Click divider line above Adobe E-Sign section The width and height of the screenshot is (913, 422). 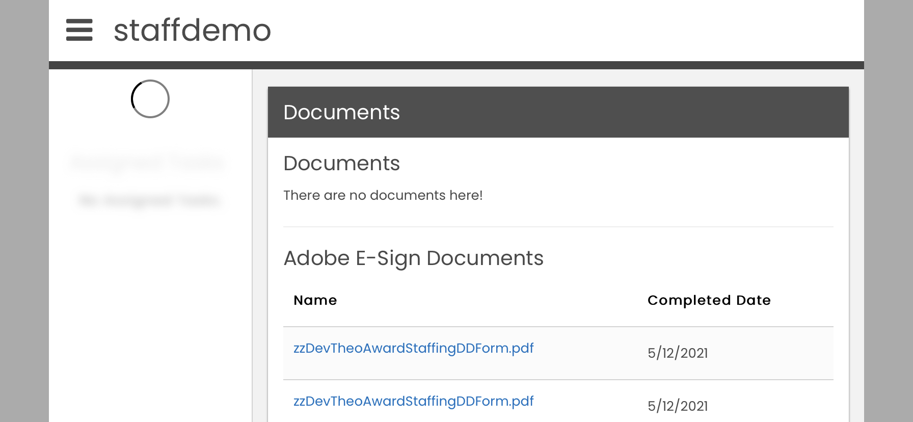(558, 227)
